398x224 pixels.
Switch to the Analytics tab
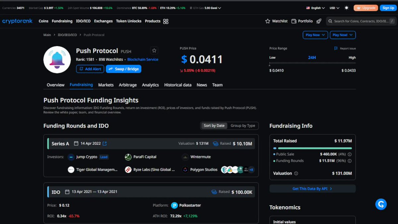[150, 85]
